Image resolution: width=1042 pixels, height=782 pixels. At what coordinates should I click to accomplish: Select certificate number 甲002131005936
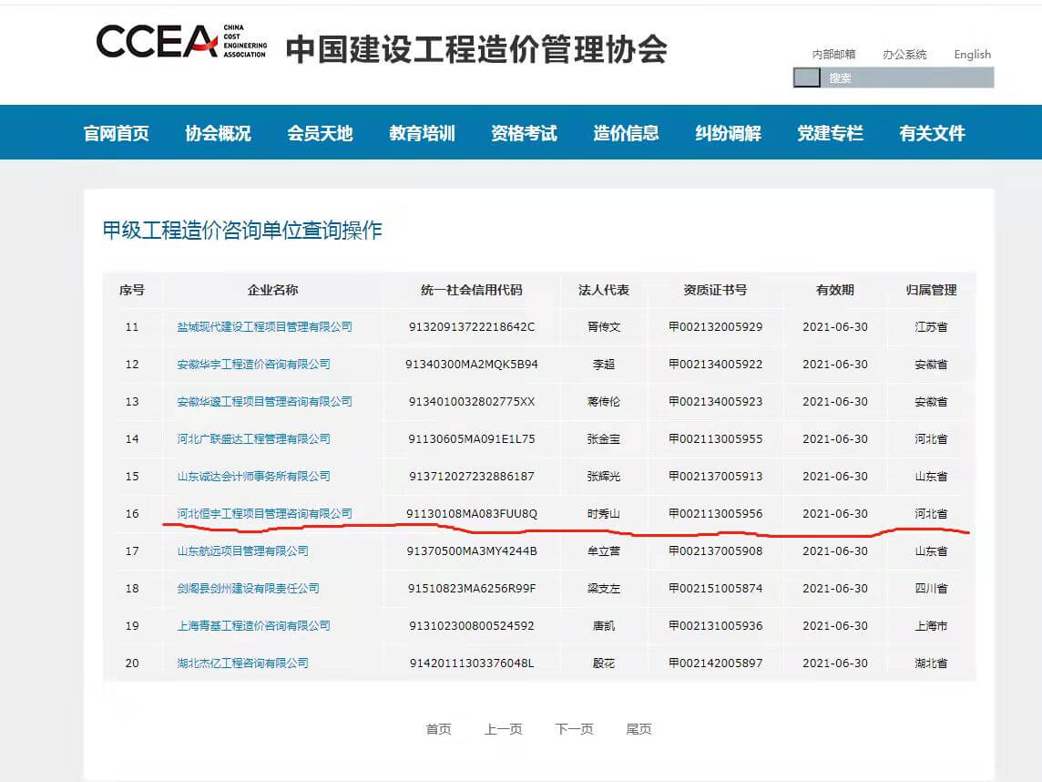point(715,625)
